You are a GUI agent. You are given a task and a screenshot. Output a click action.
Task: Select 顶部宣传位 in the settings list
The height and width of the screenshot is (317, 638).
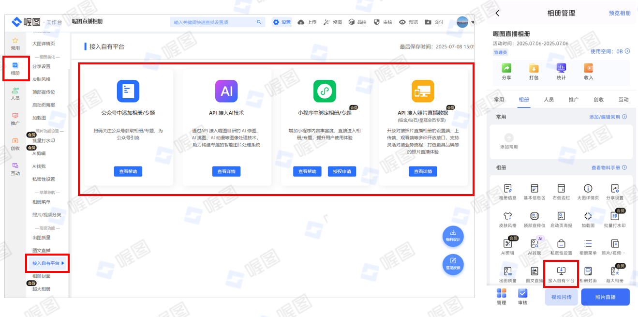[44, 92]
